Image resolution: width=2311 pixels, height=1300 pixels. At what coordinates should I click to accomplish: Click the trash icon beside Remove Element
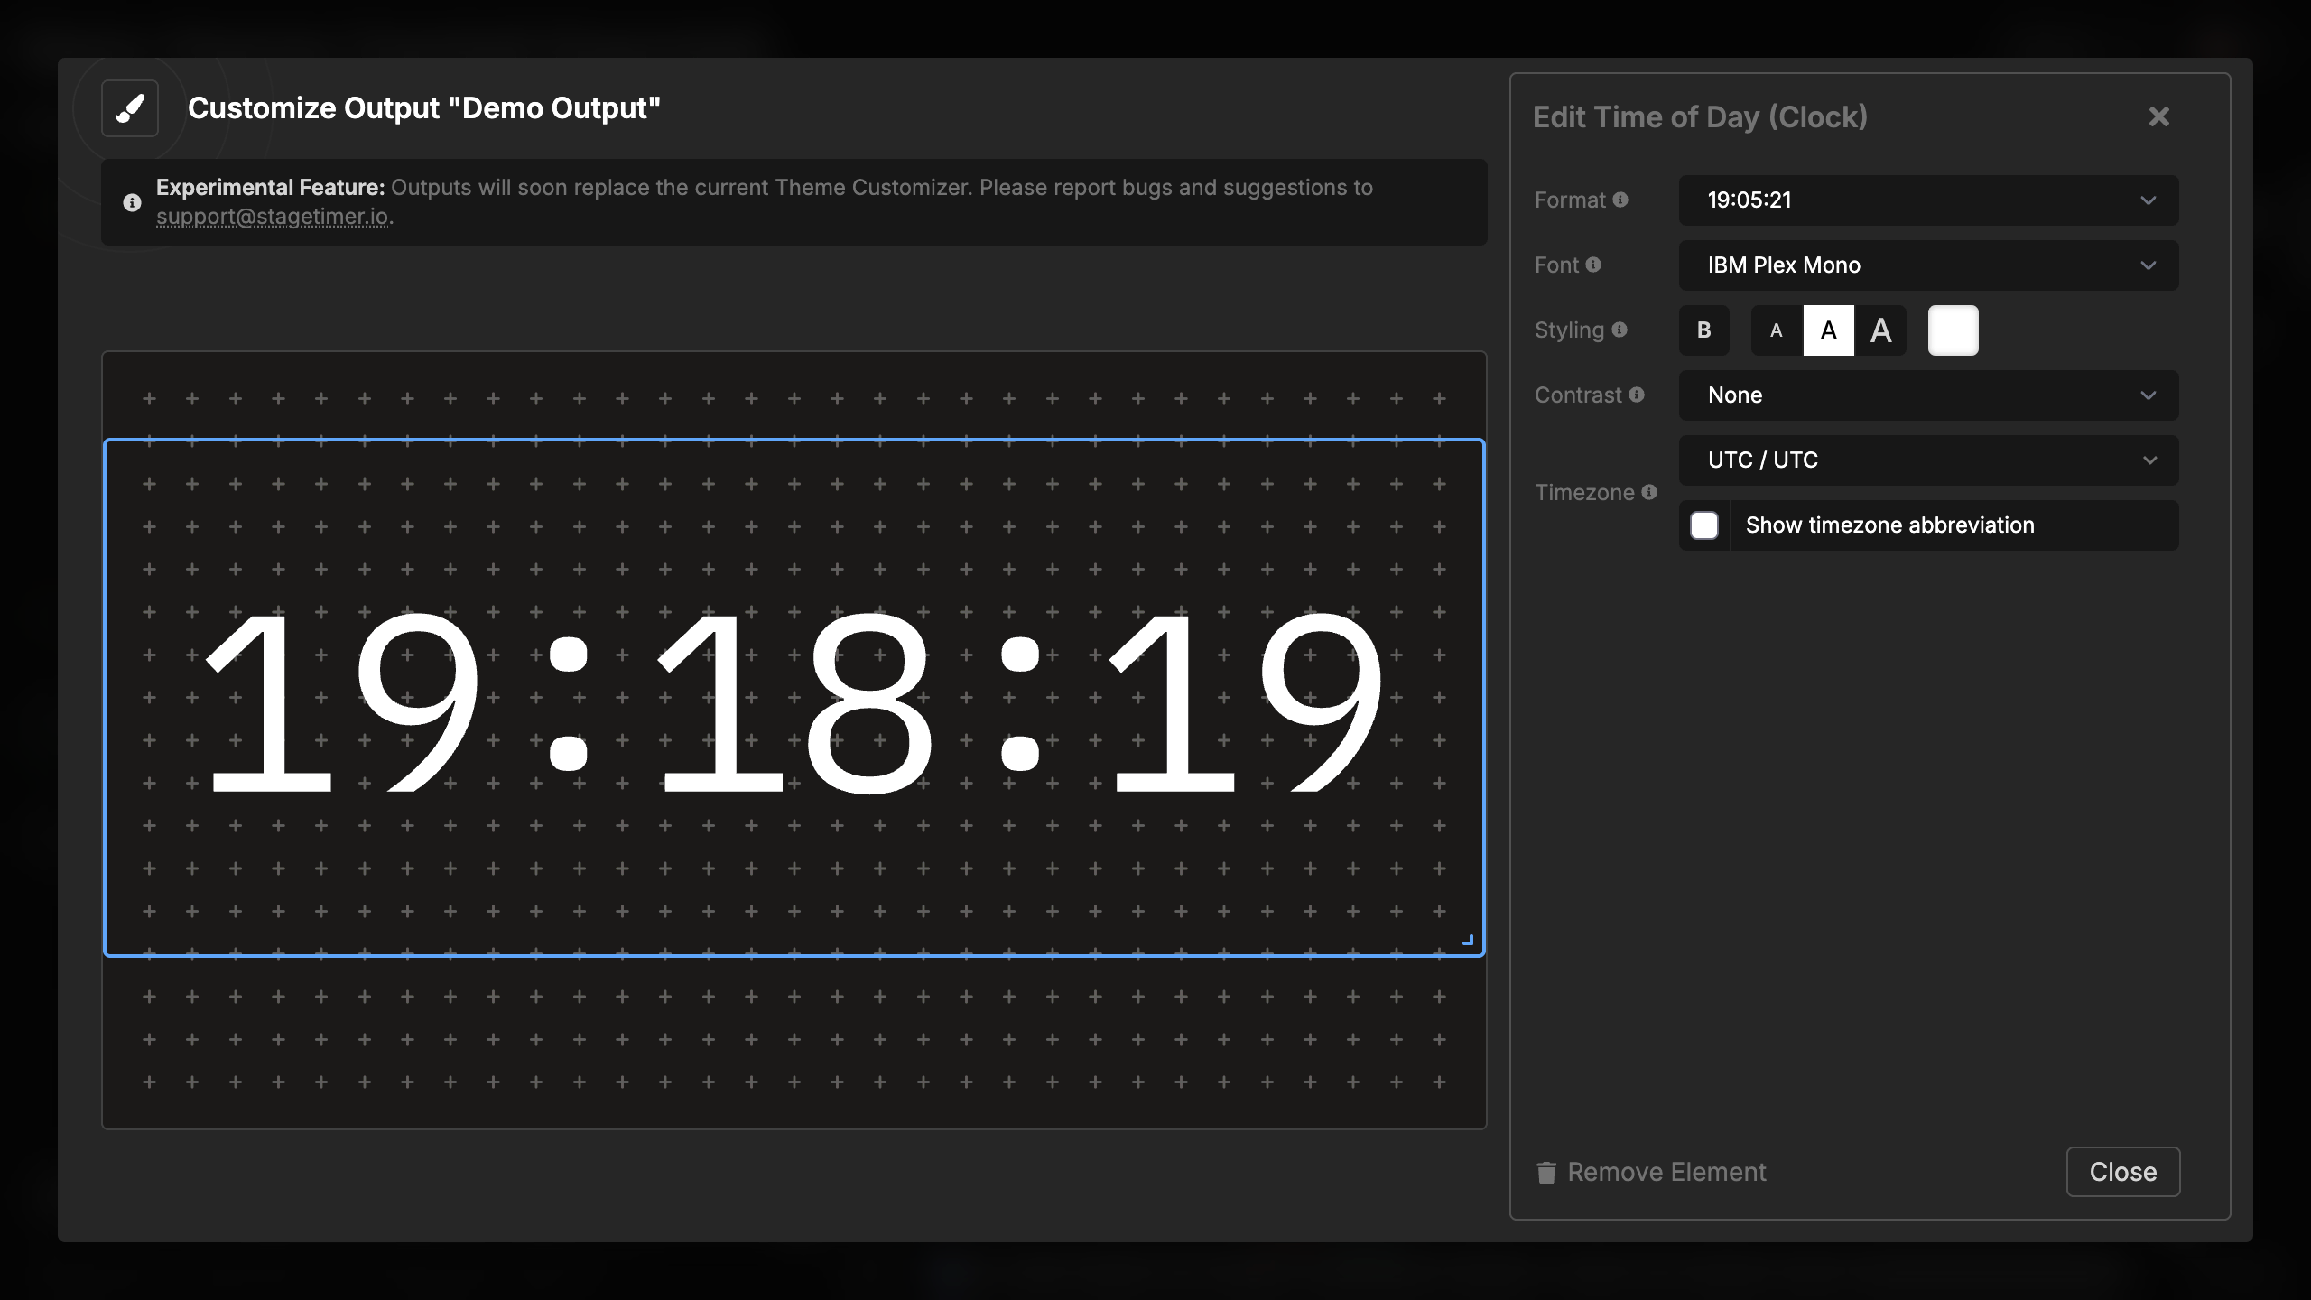tap(1545, 1172)
